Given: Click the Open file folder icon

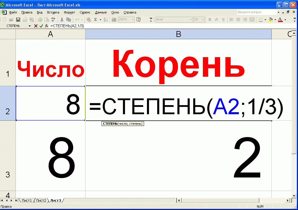Looking at the screenshot, I should [11, 19].
